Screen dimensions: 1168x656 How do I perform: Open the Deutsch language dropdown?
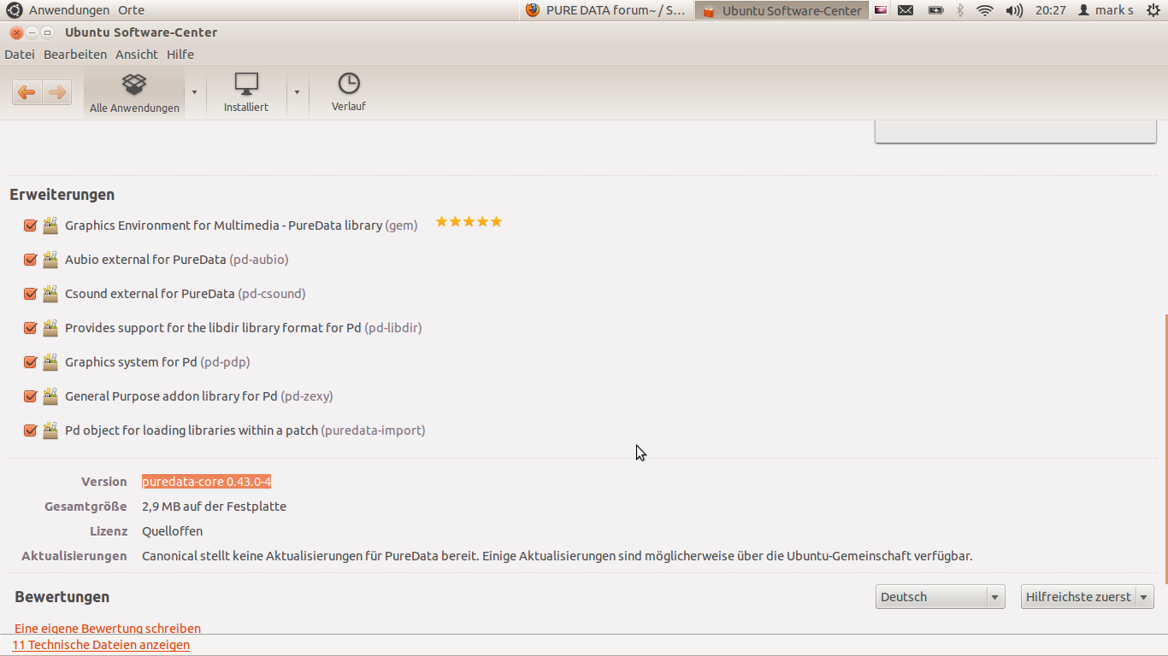click(x=940, y=596)
